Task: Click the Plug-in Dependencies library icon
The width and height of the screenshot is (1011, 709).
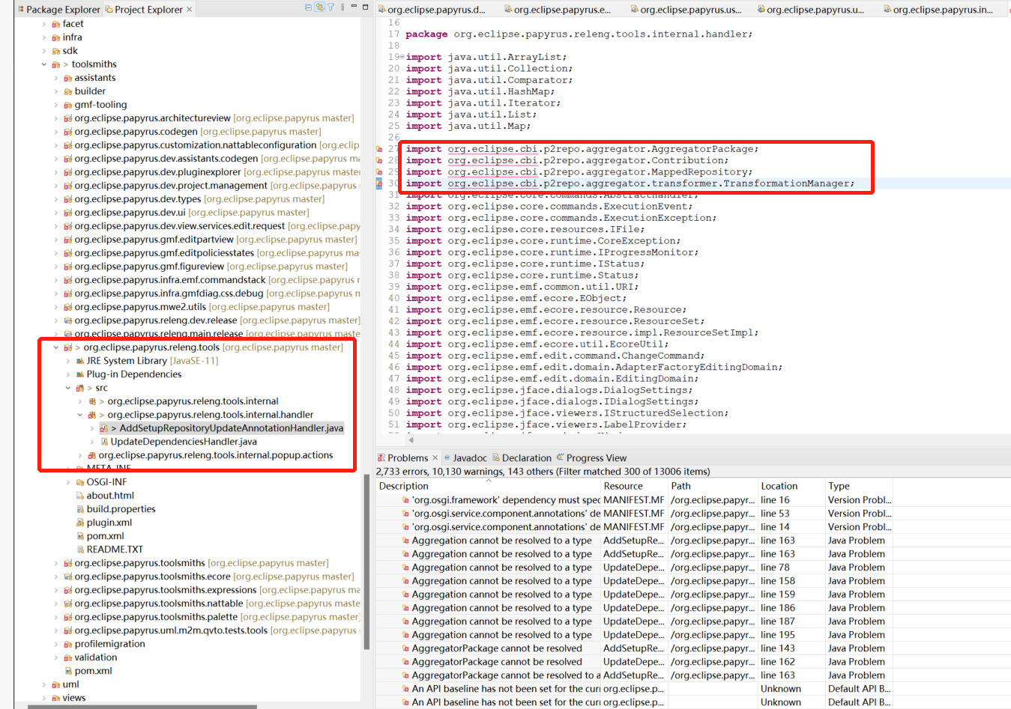Action: point(80,374)
